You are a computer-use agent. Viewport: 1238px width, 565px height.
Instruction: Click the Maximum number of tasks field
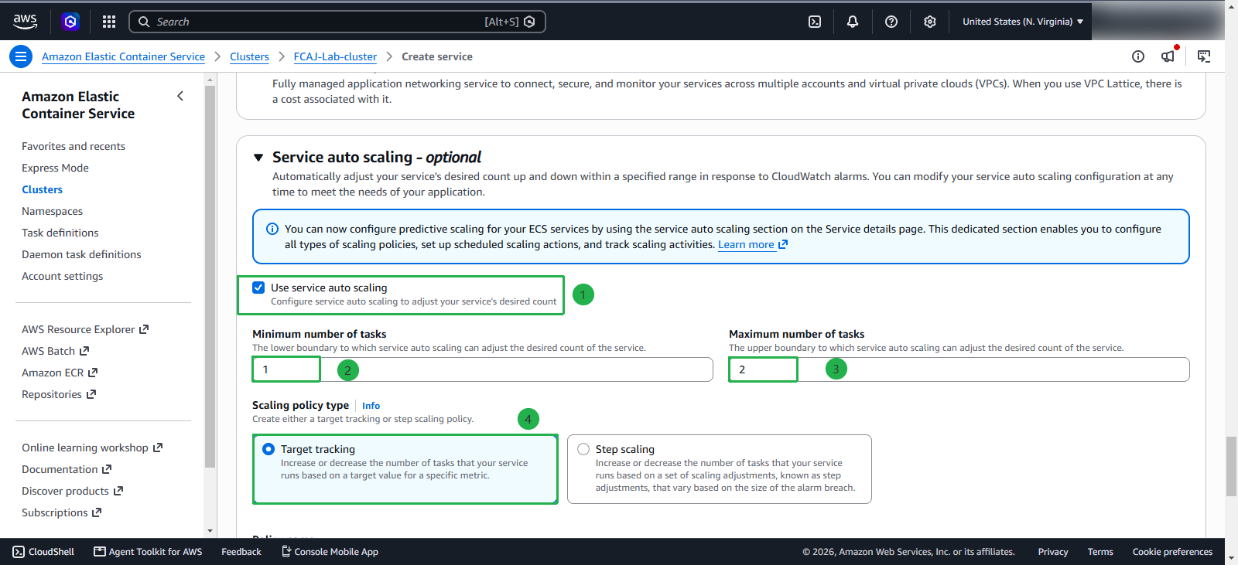pyautogui.click(x=959, y=369)
